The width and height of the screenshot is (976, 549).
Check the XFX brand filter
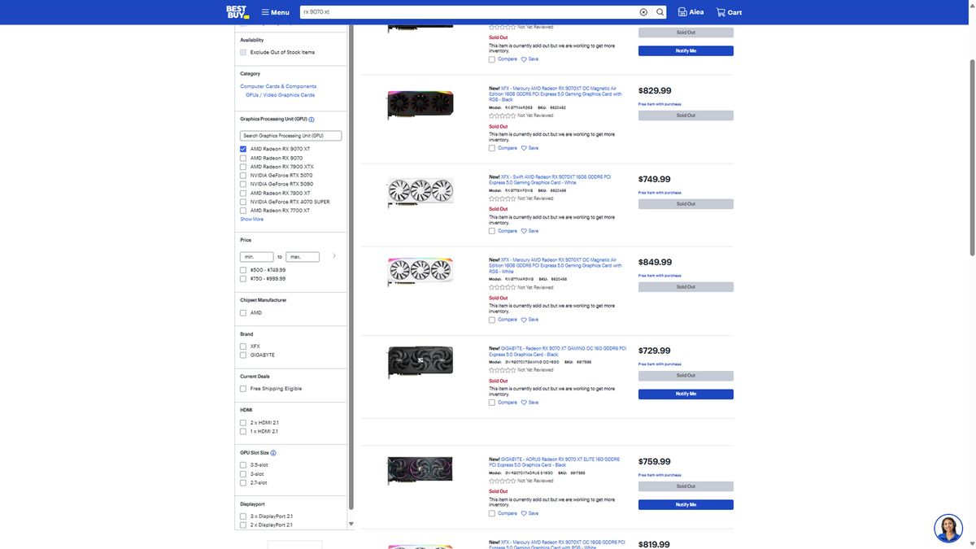click(243, 346)
